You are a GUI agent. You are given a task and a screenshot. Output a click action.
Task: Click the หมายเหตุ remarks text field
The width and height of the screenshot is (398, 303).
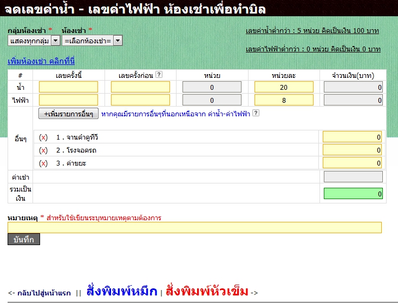coord(194,227)
